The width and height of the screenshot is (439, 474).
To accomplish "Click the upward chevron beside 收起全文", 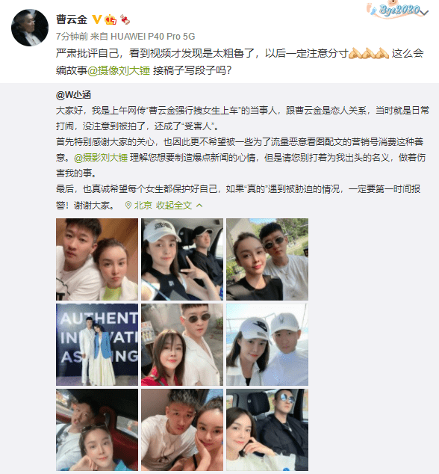I will pos(199,206).
